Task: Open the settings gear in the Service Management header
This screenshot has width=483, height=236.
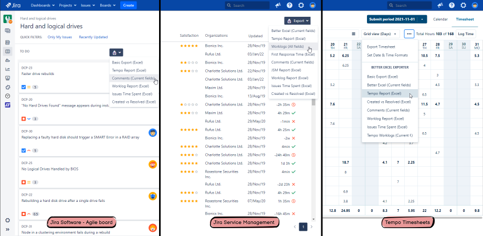Action: [301, 5]
